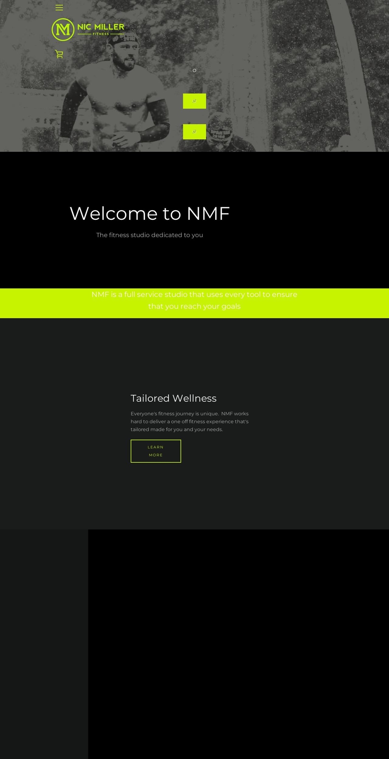Click the "Welcome to NMF" heading
Screen dimensions: 389x759
tap(150, 213)
